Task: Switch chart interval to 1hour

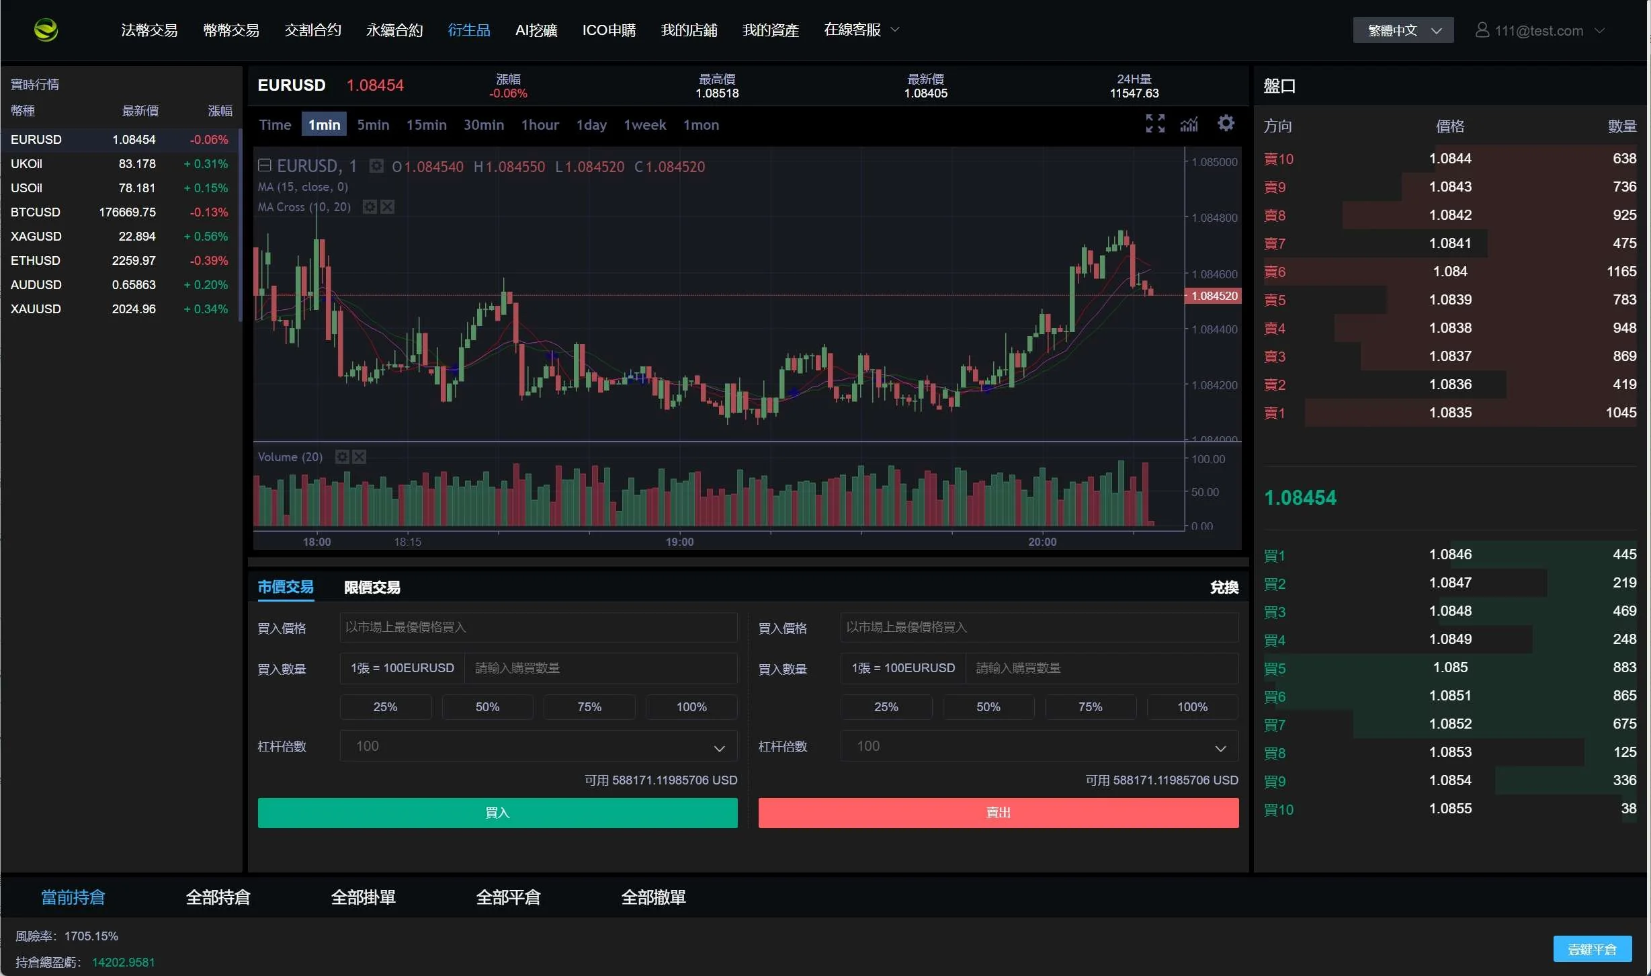Action: (x=540, y=125)
